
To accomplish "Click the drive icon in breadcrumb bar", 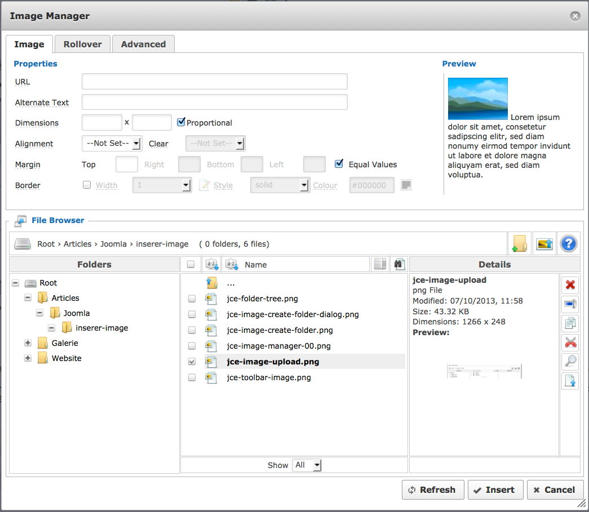I will [23, 244].
